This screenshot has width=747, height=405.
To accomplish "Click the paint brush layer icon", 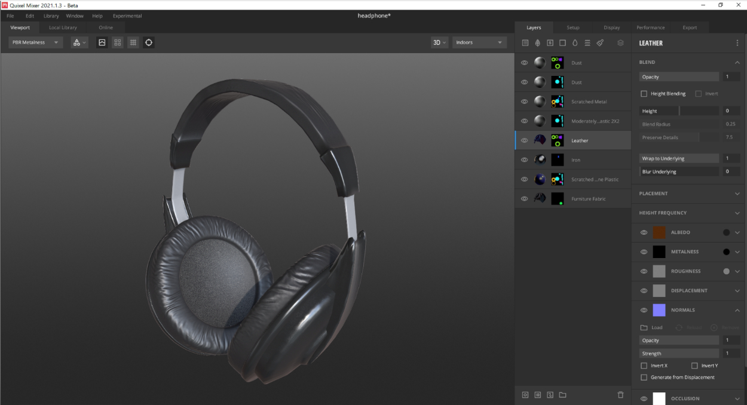I will pos(600,43).
